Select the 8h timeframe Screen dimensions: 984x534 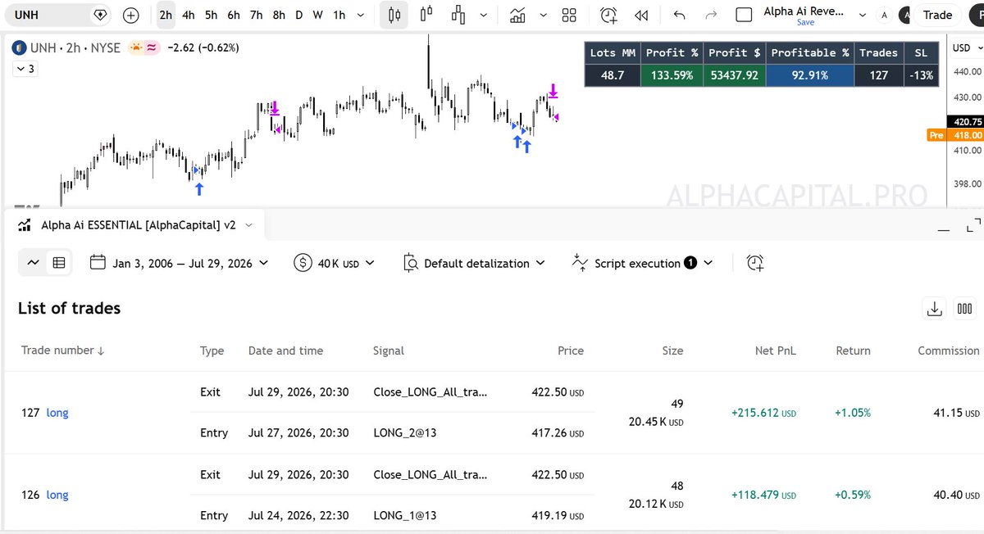pyautogui.click(x=279, y=15)
